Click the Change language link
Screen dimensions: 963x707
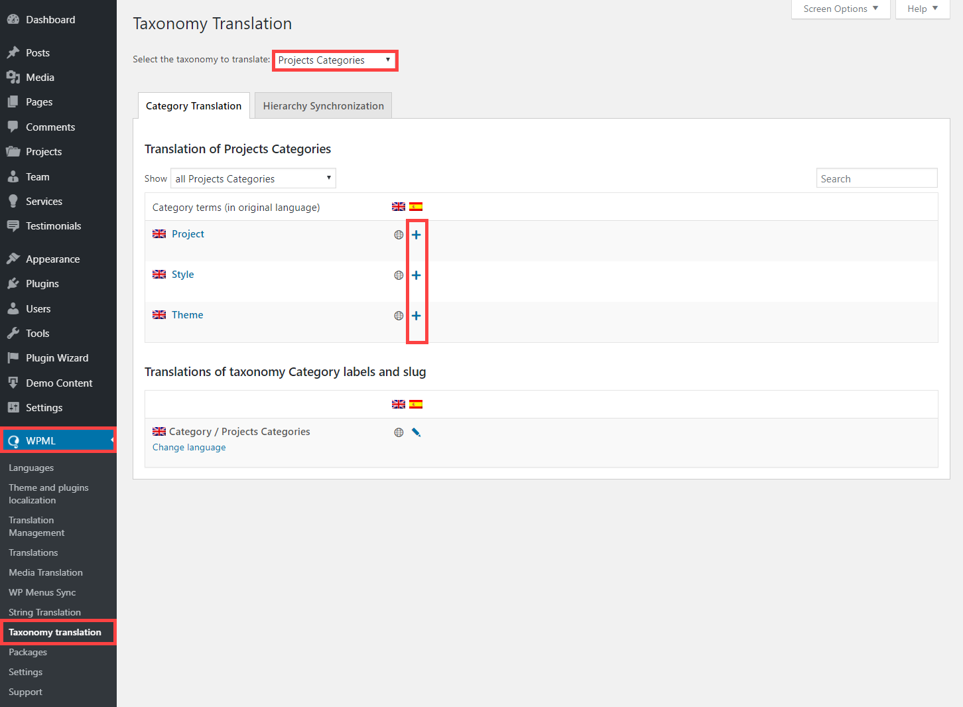tap(189, 448)
